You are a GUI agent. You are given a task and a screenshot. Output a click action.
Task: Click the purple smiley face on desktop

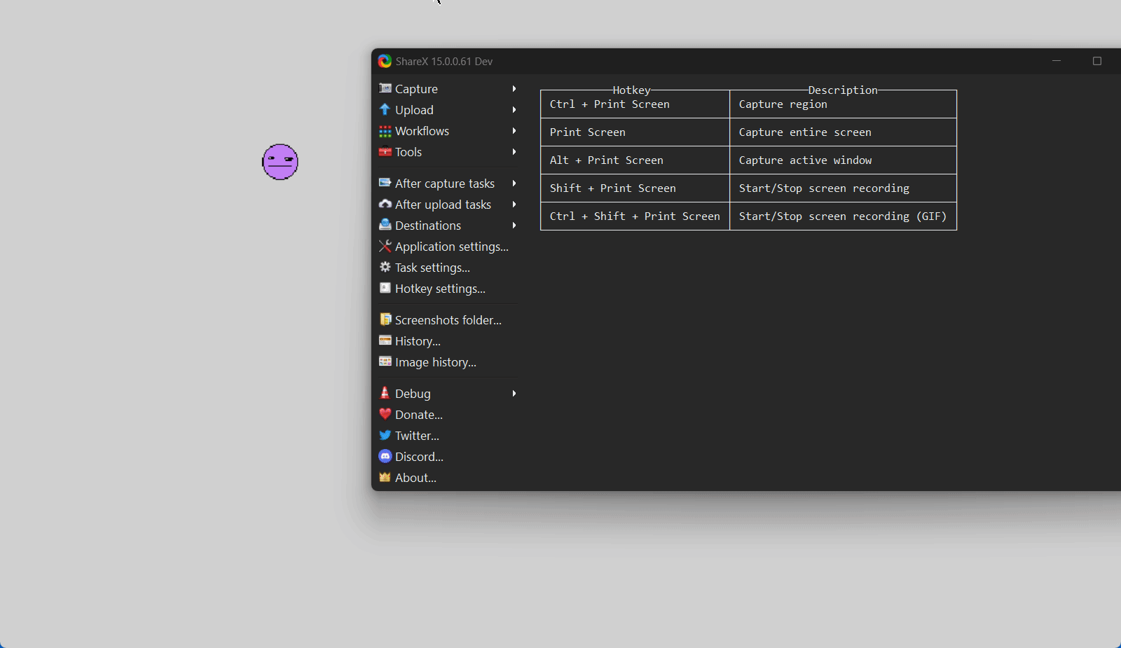tap(280, 162)
